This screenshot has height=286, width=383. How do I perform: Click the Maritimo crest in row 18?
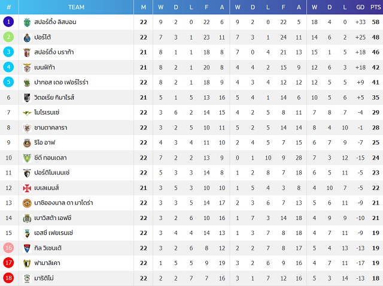point(27,278)
